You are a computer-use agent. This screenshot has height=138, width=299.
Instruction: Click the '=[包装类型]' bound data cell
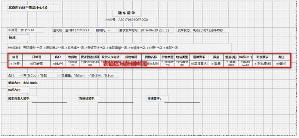point(182,63)
